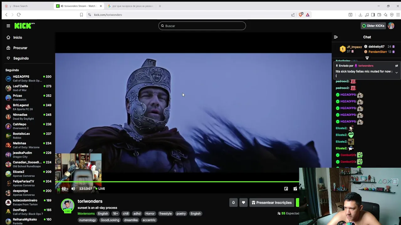Toggle picture-in-picture mini player
401x225 pixels.
286,189
